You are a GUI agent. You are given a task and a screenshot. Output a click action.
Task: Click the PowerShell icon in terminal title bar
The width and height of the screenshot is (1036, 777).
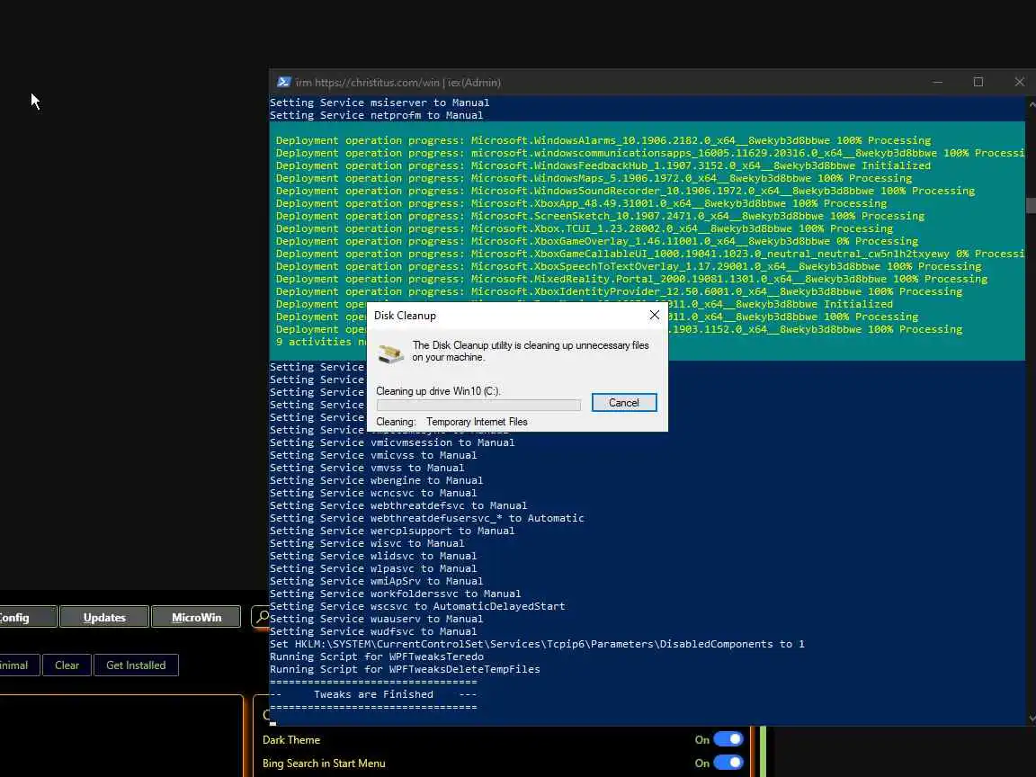[x=284, y=82]
